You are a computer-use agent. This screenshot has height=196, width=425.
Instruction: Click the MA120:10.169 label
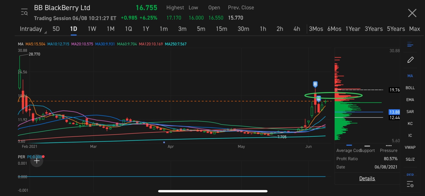point(151,44)
